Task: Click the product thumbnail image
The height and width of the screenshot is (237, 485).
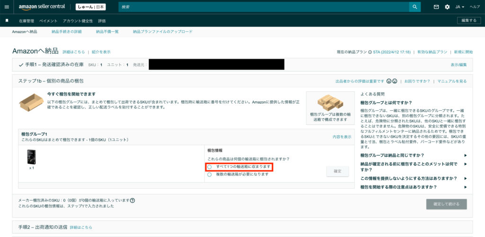Action: [x=32, y=157]
